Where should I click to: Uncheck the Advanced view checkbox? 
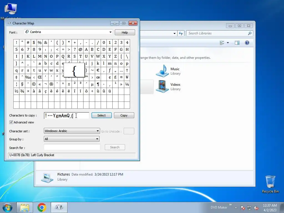pos(11,122)
